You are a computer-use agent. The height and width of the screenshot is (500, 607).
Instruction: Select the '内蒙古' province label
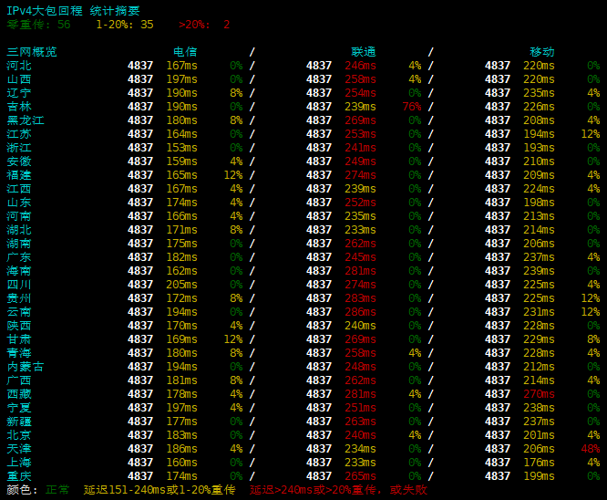pos(26,367)
